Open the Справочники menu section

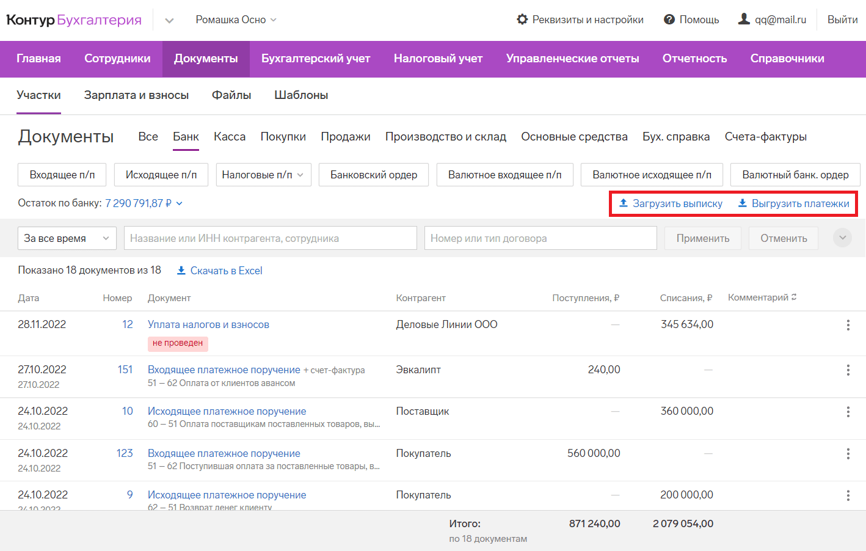(787, 59)
